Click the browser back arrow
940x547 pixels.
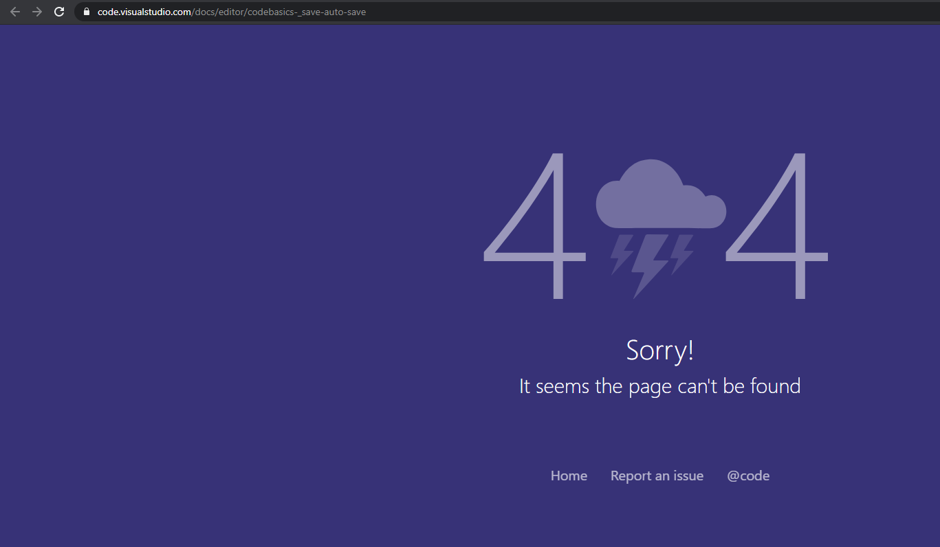pyautogui.click(x=15, y=12)
